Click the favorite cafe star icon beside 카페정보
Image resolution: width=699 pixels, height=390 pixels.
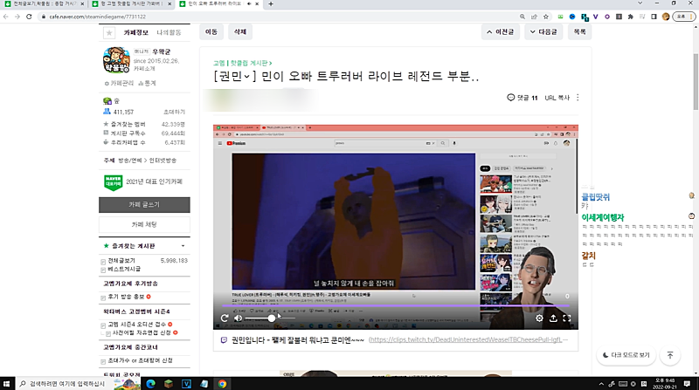point(109,32)
